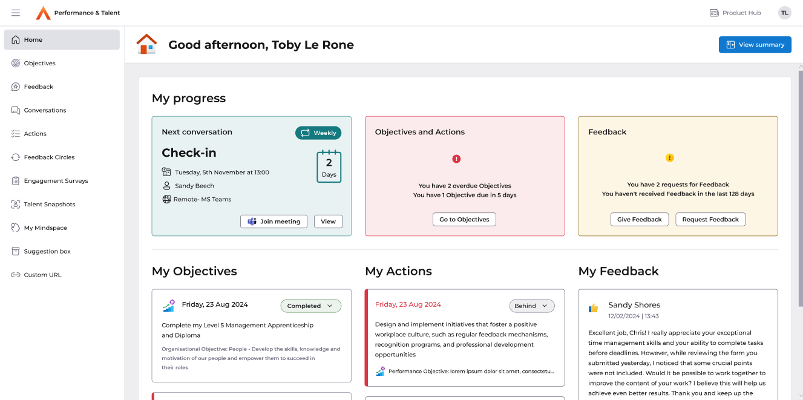
Task: Click the thumbs-up icon beside Sandy Shores
Action: [593, 309]
